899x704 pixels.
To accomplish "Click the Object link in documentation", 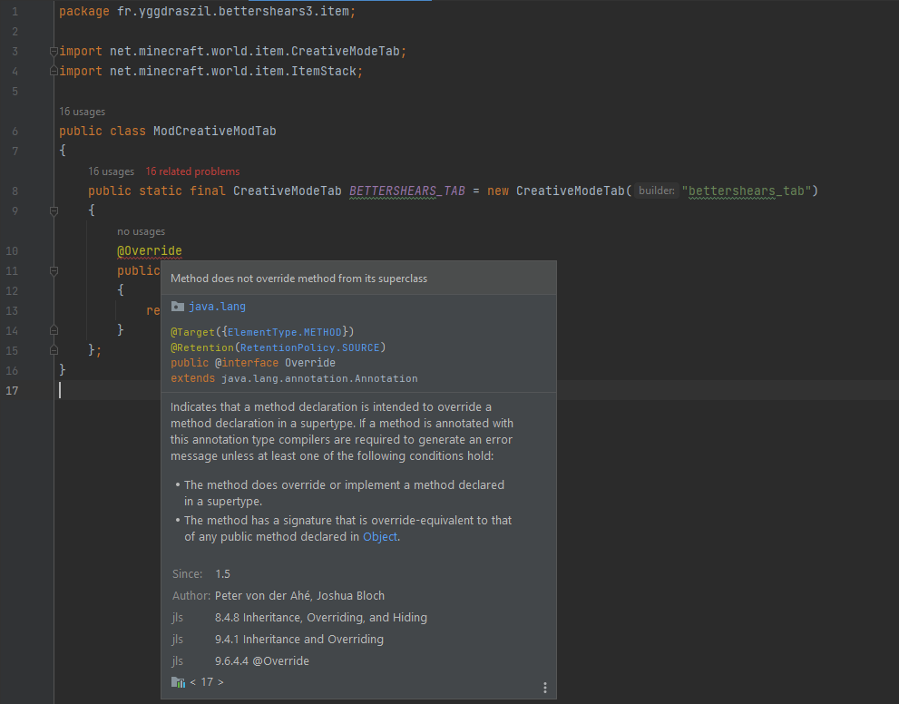I will (x=379, y=536).
